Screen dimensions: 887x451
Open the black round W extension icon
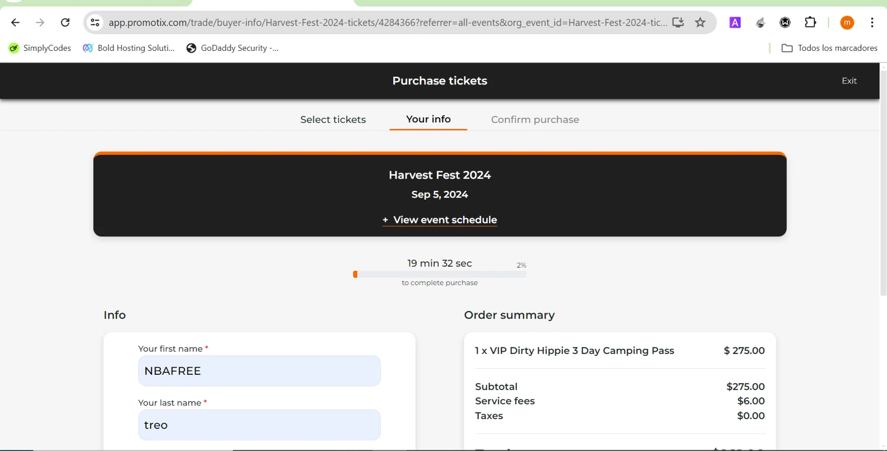coord(785,22)
